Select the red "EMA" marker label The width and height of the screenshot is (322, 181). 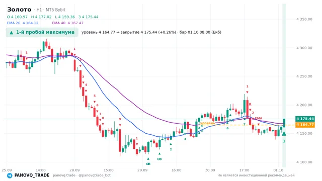(258, 118)
